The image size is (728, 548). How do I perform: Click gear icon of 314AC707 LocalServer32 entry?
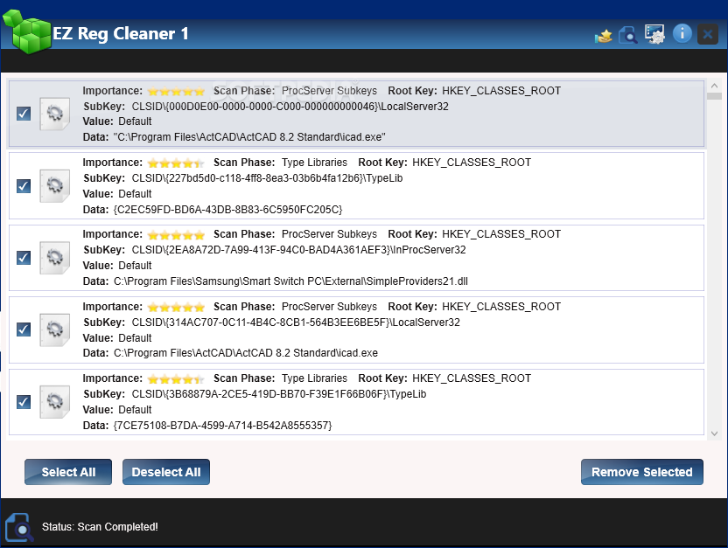point(55,329)
